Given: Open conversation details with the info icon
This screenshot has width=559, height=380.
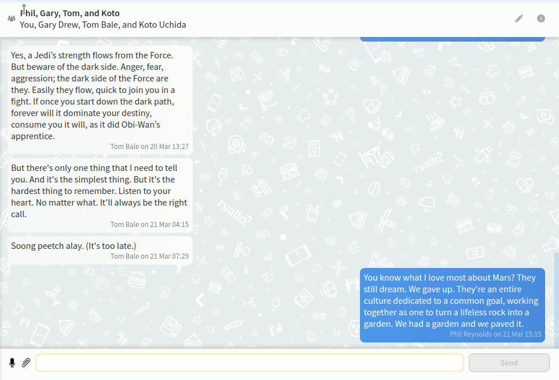Looking at the screenshot, I should [x=540, y=18].
